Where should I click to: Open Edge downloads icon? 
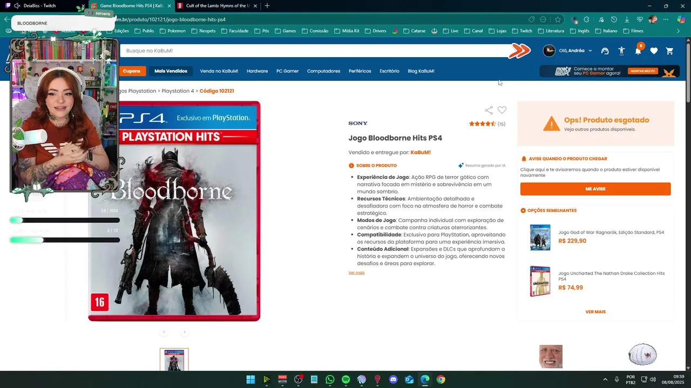coord(627,19)
